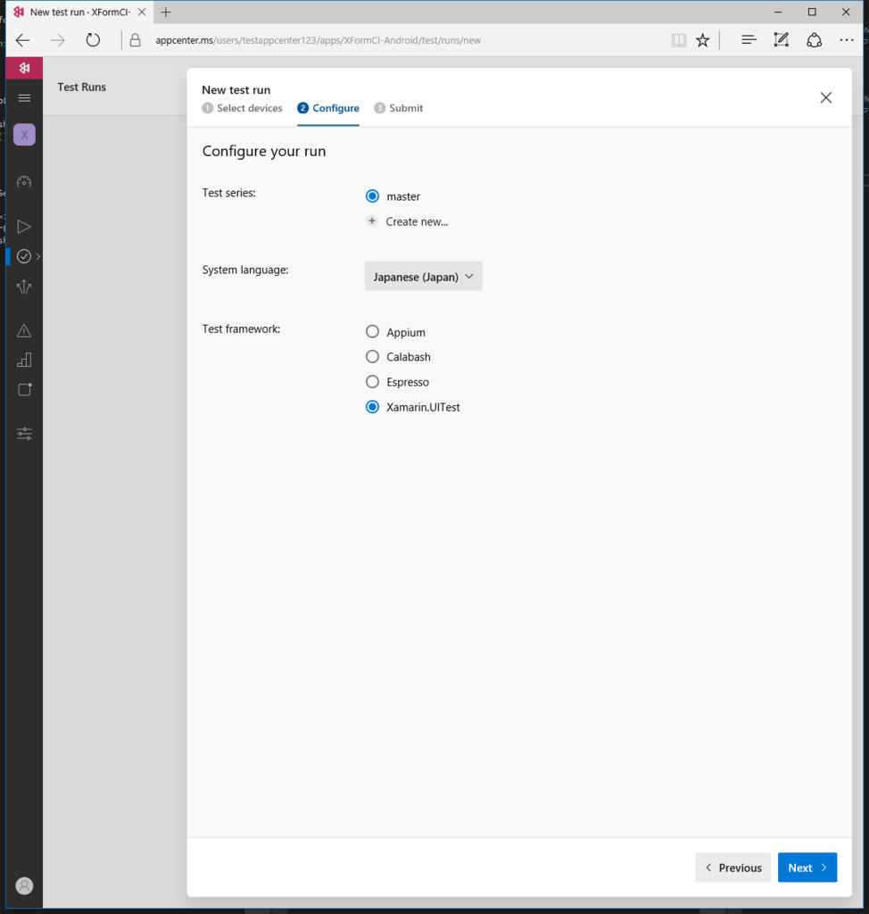Open the Overview gauge icon in sidebar
The image size is (869, 914).
click(24, 182)
